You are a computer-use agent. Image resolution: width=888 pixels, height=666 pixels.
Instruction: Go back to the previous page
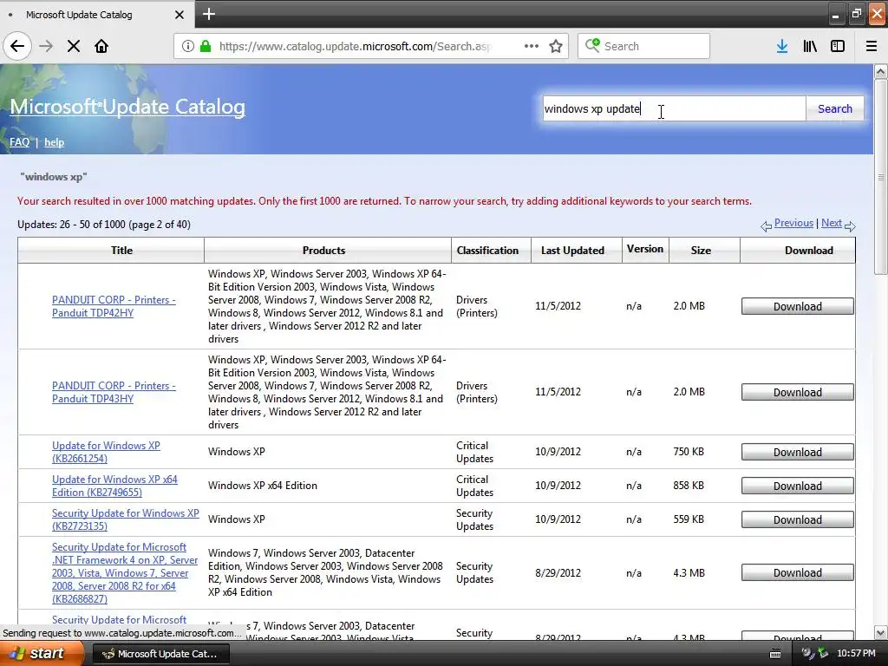tap(17, 46)
